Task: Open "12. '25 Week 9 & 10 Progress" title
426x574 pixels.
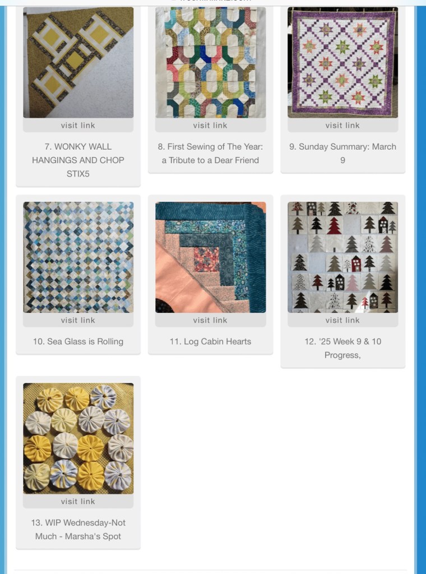Action: click(x=342, y=348)
